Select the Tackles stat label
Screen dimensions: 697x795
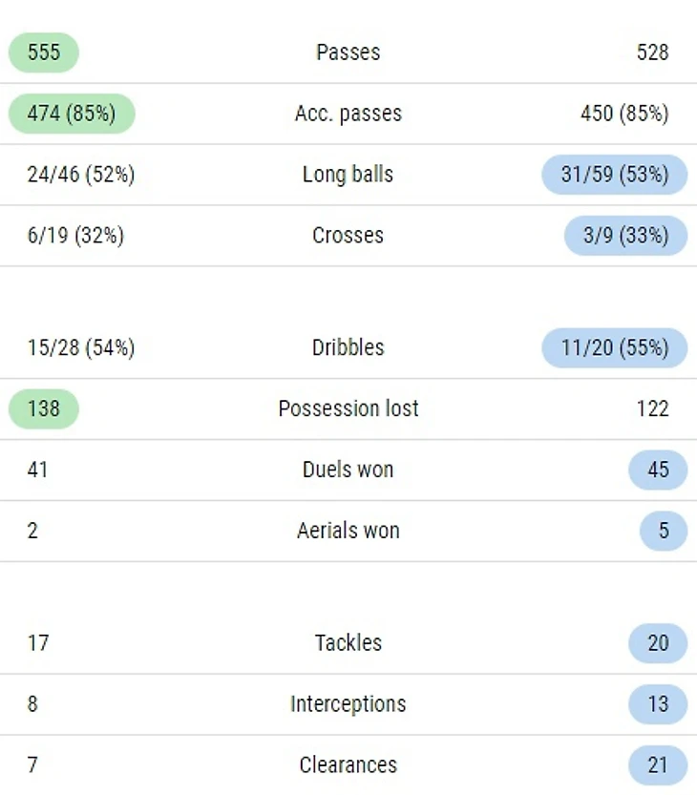point(348,644)
